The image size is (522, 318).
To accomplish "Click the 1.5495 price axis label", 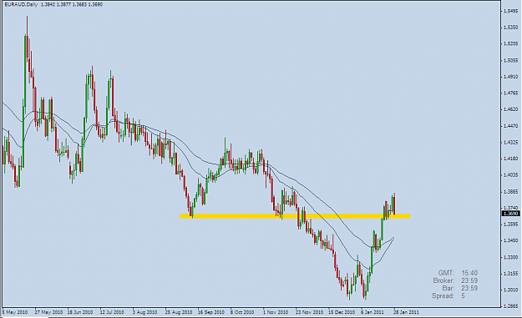I will [x=510, y=11].
